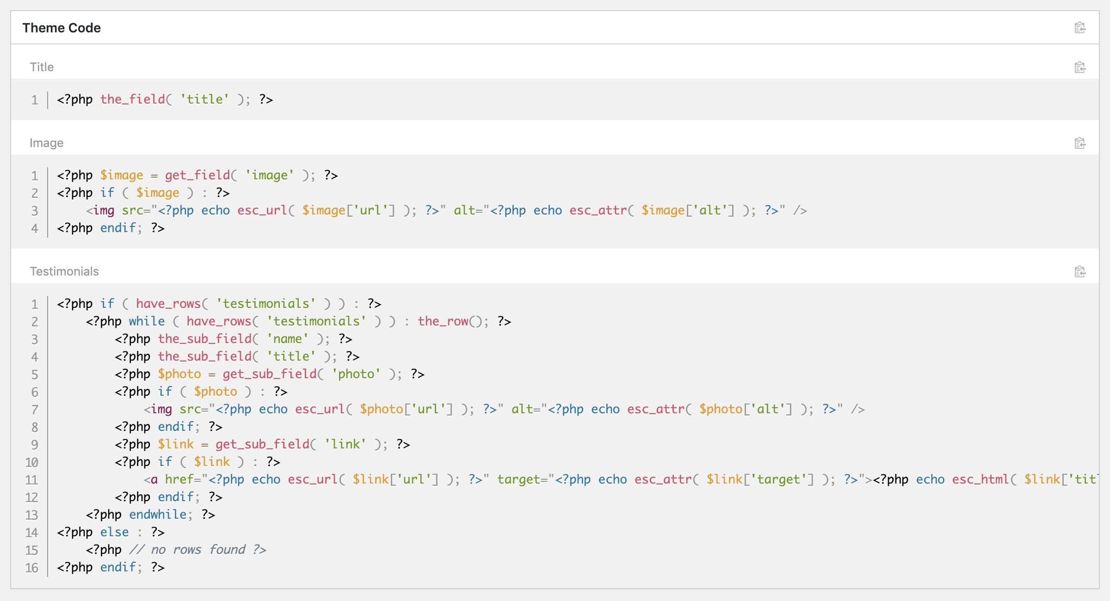The width and height of the screenshot is (1110, 601).
Task: Copy the Testimonials repeater code snippet
Action: (x=1079, y=272)
